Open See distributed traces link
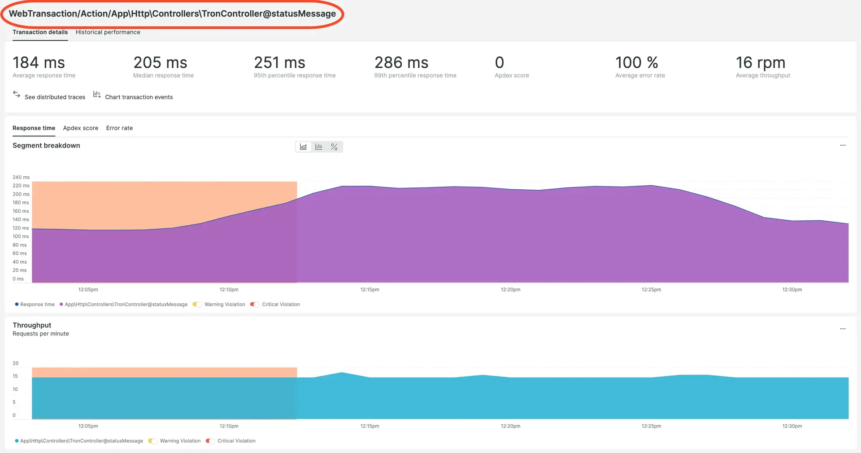Viewport: 861px width, 453px height. [x=55, y=97]
